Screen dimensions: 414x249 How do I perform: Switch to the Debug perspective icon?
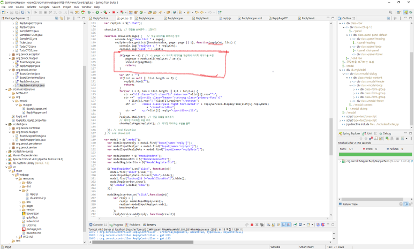pyautogui.click(x=411, y=12)
